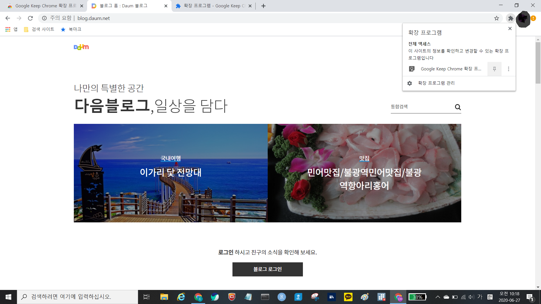Click the integrated search magnifier icon
This screenshot has width=541, height=304.
click(x=458, y=107)
